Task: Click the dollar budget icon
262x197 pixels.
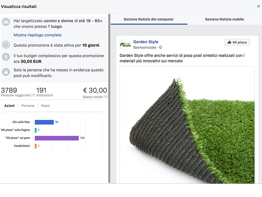Action: click(6, 57)
